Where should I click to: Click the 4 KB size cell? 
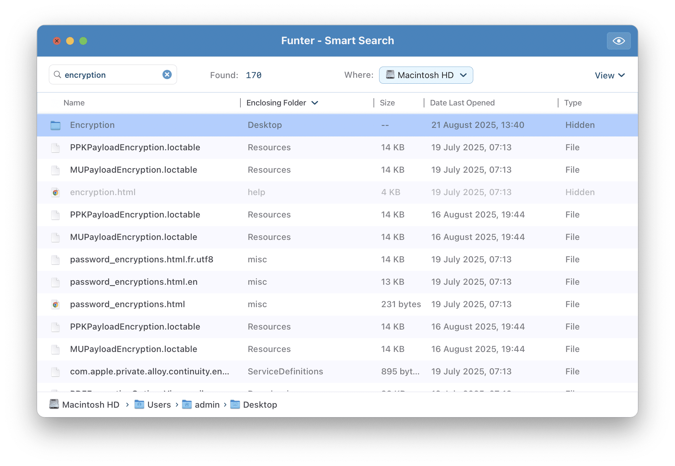coord(391,192)
